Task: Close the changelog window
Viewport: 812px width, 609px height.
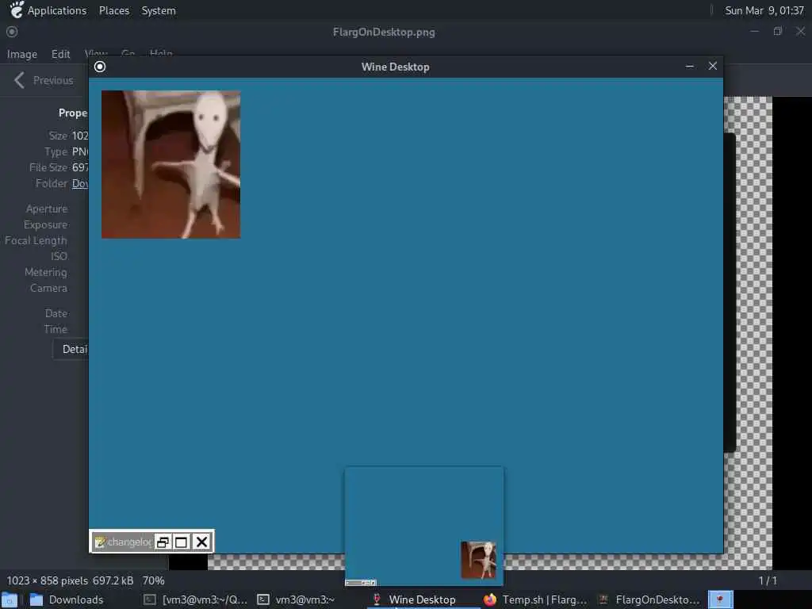Action: tap(202, 542)
